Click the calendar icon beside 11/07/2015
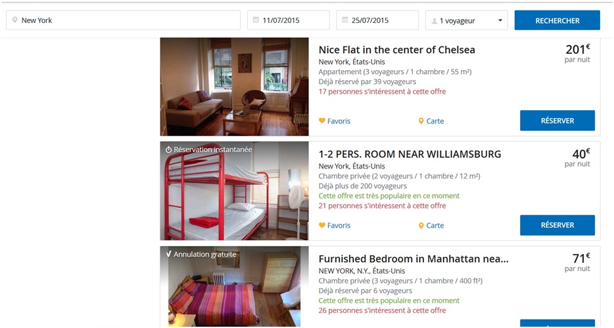Viewport: 614px width, 328px height. click(256, 20)
